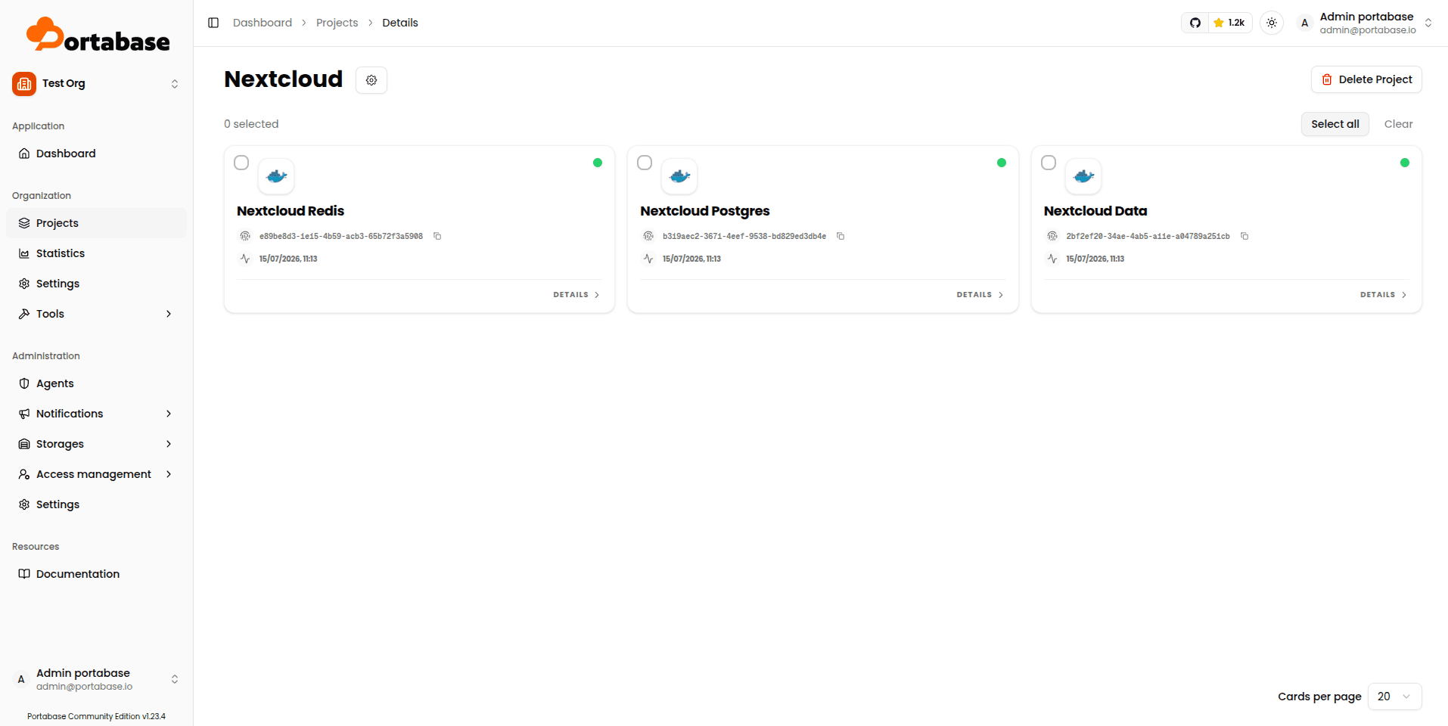Click the admin avatar in top bar

click(1304, 23)
